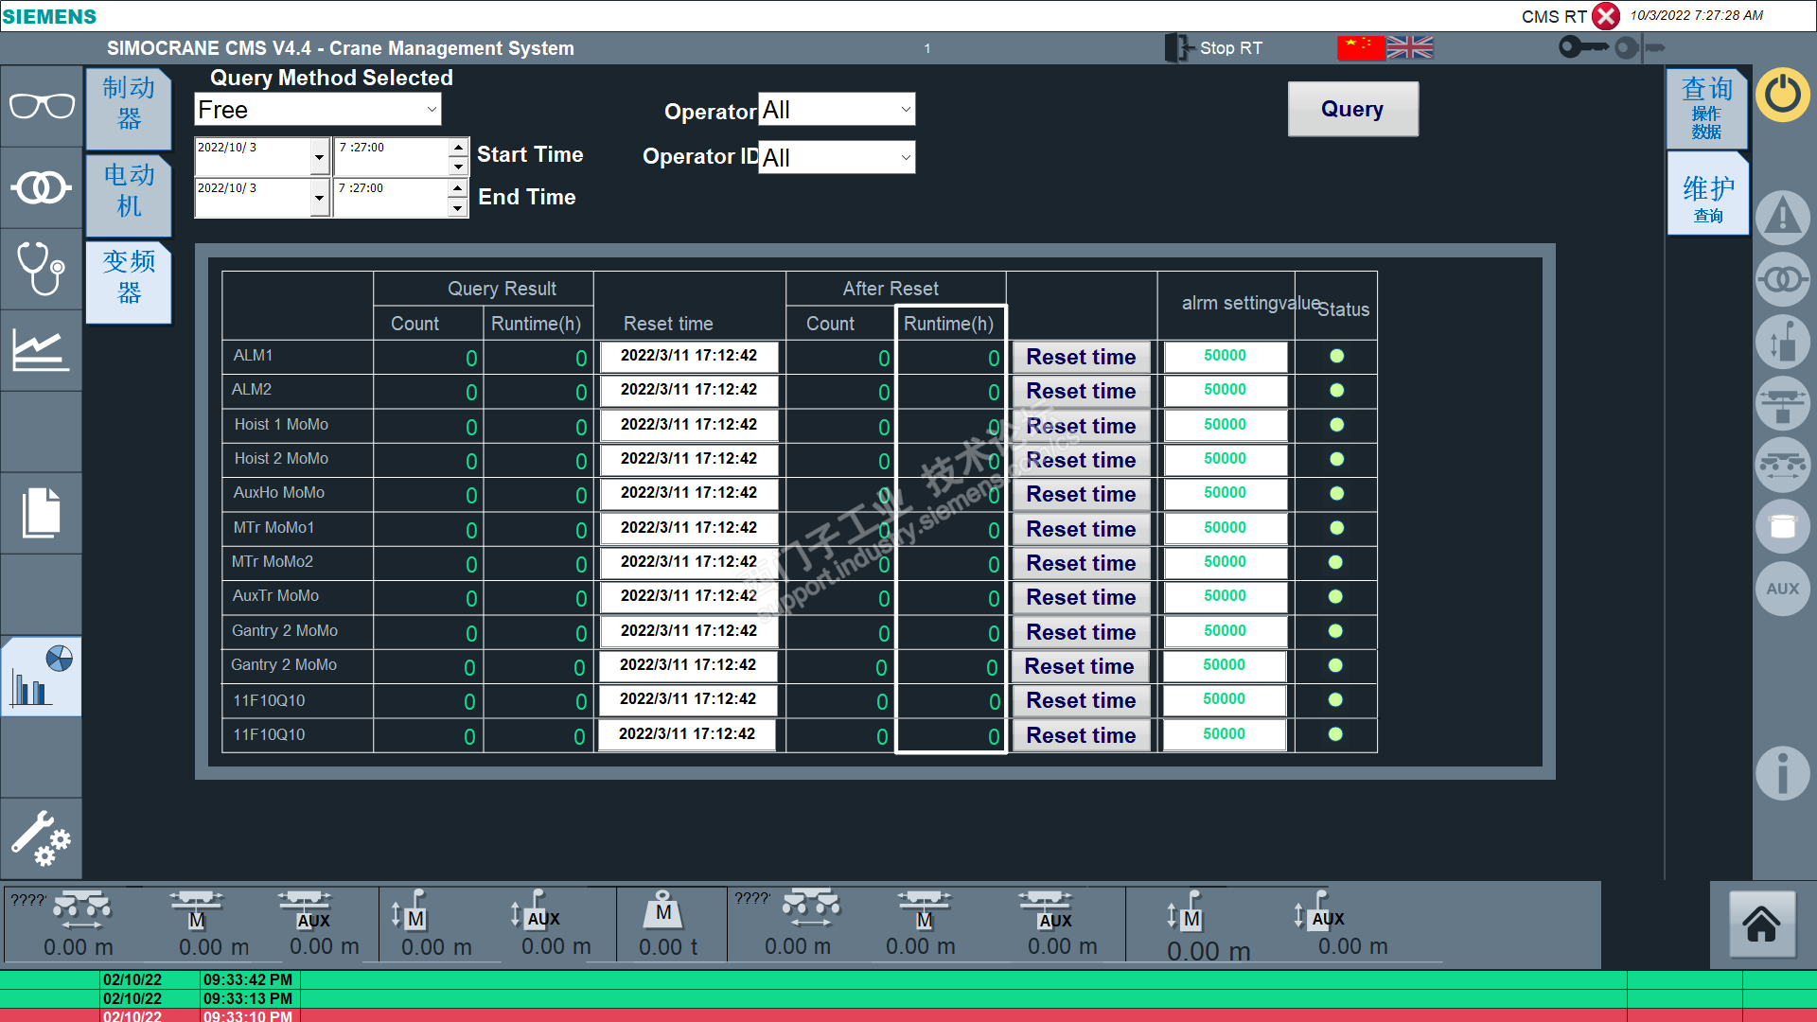Select the 制动器 brake tab

[129, 104]
